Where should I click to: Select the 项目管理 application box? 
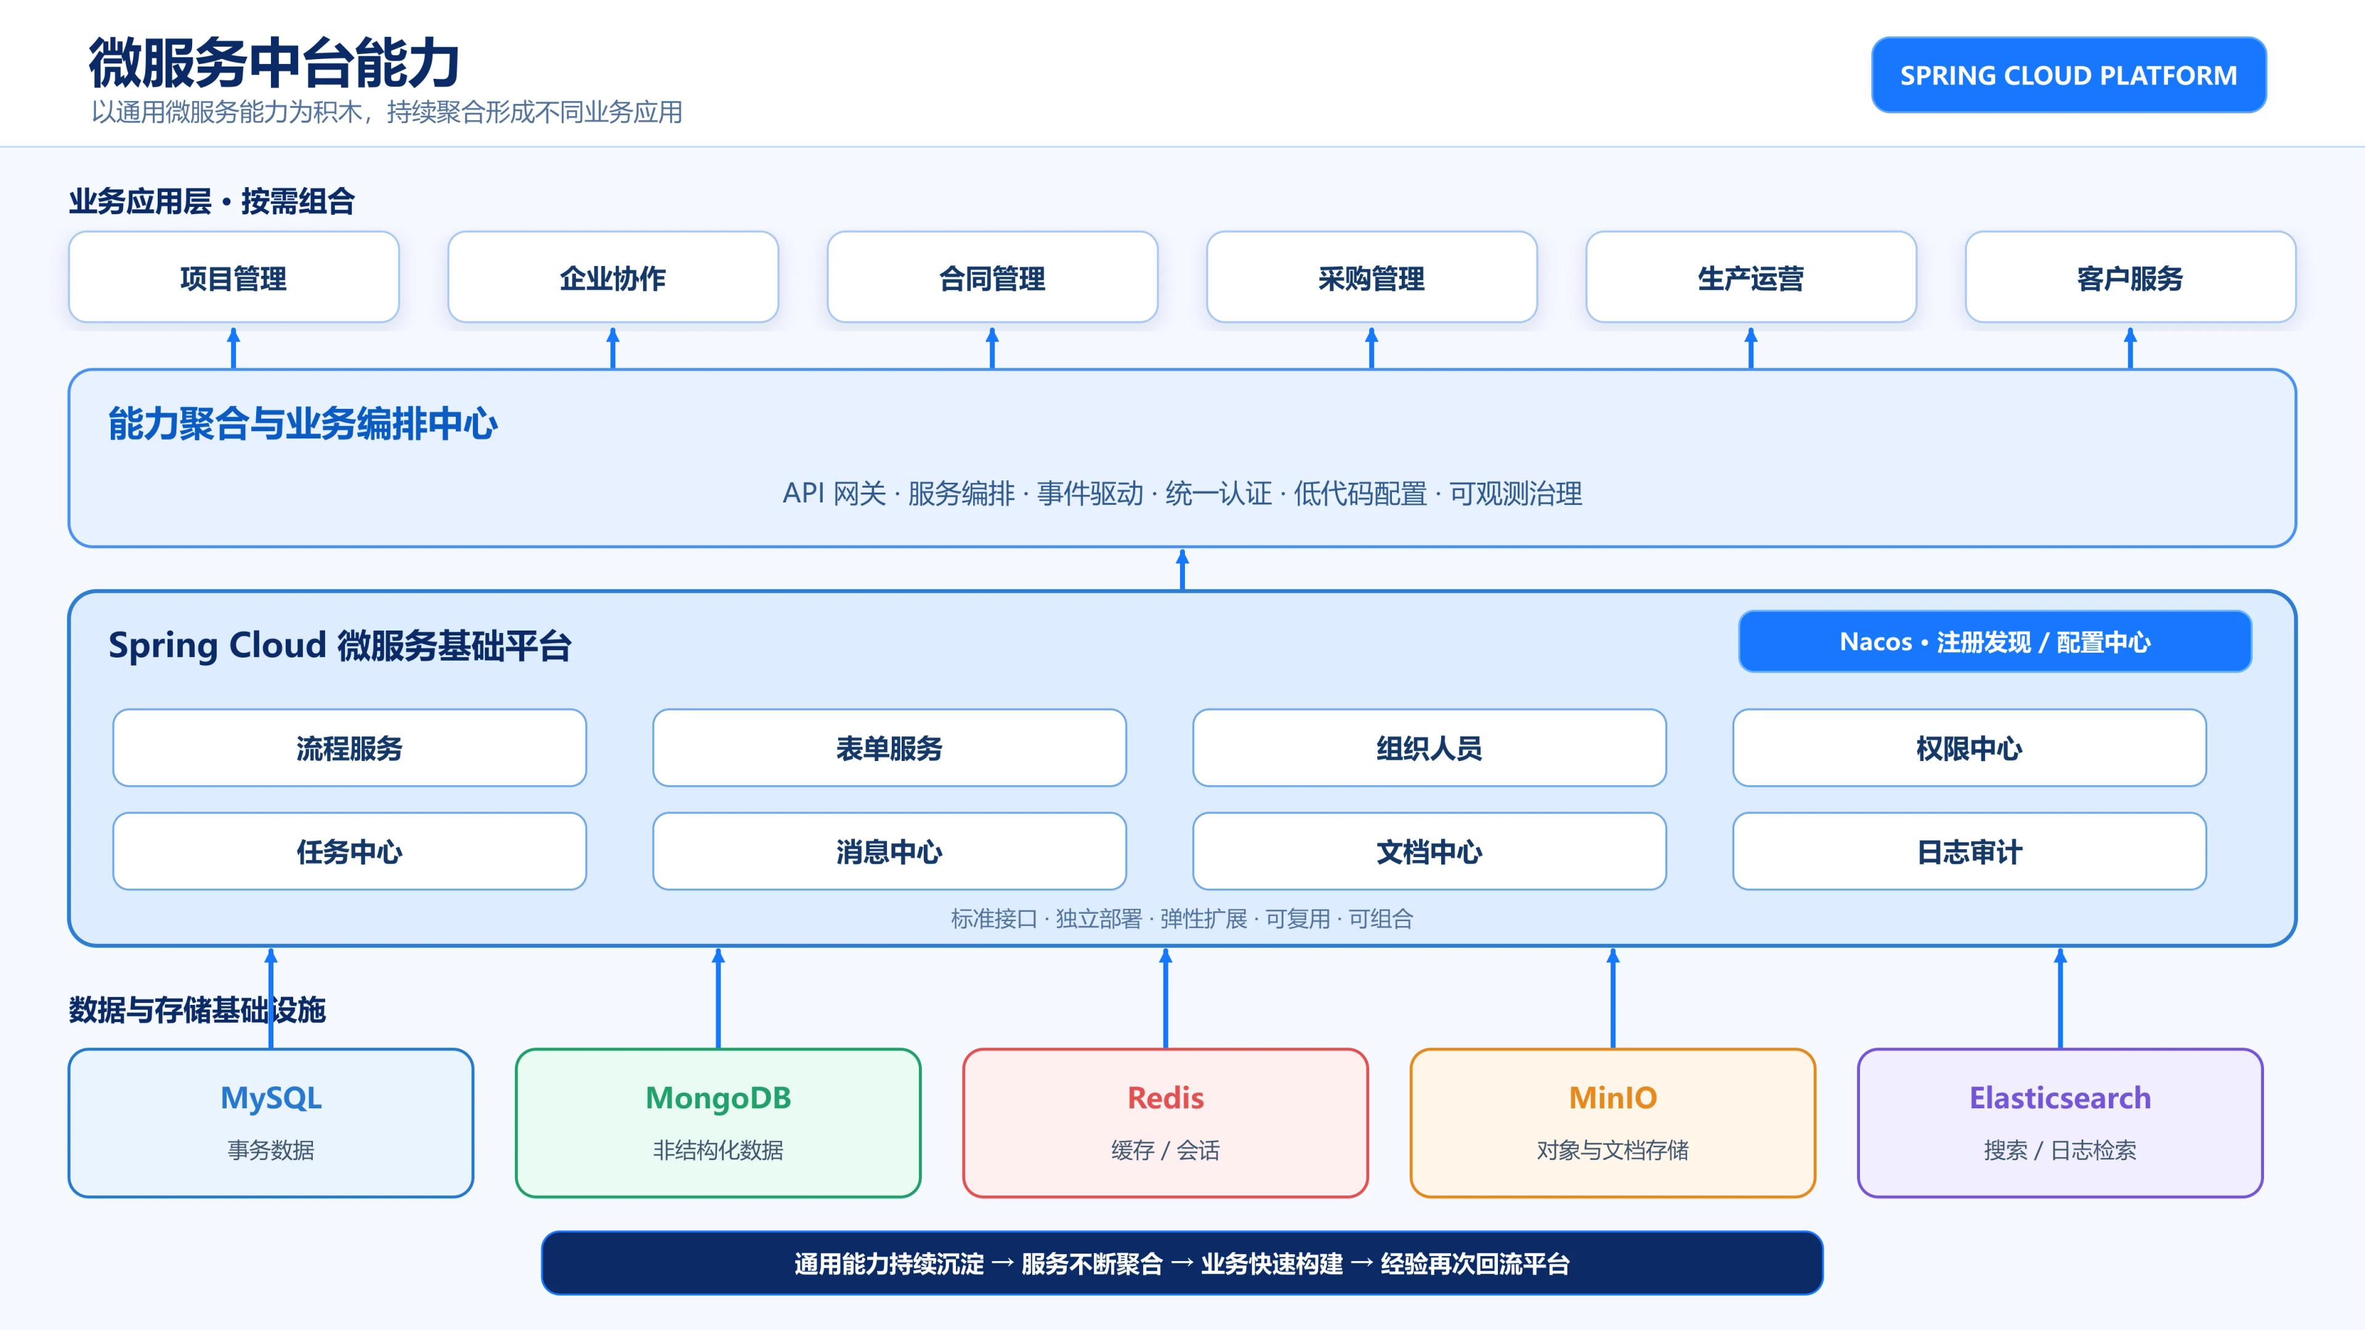point(234,277)
